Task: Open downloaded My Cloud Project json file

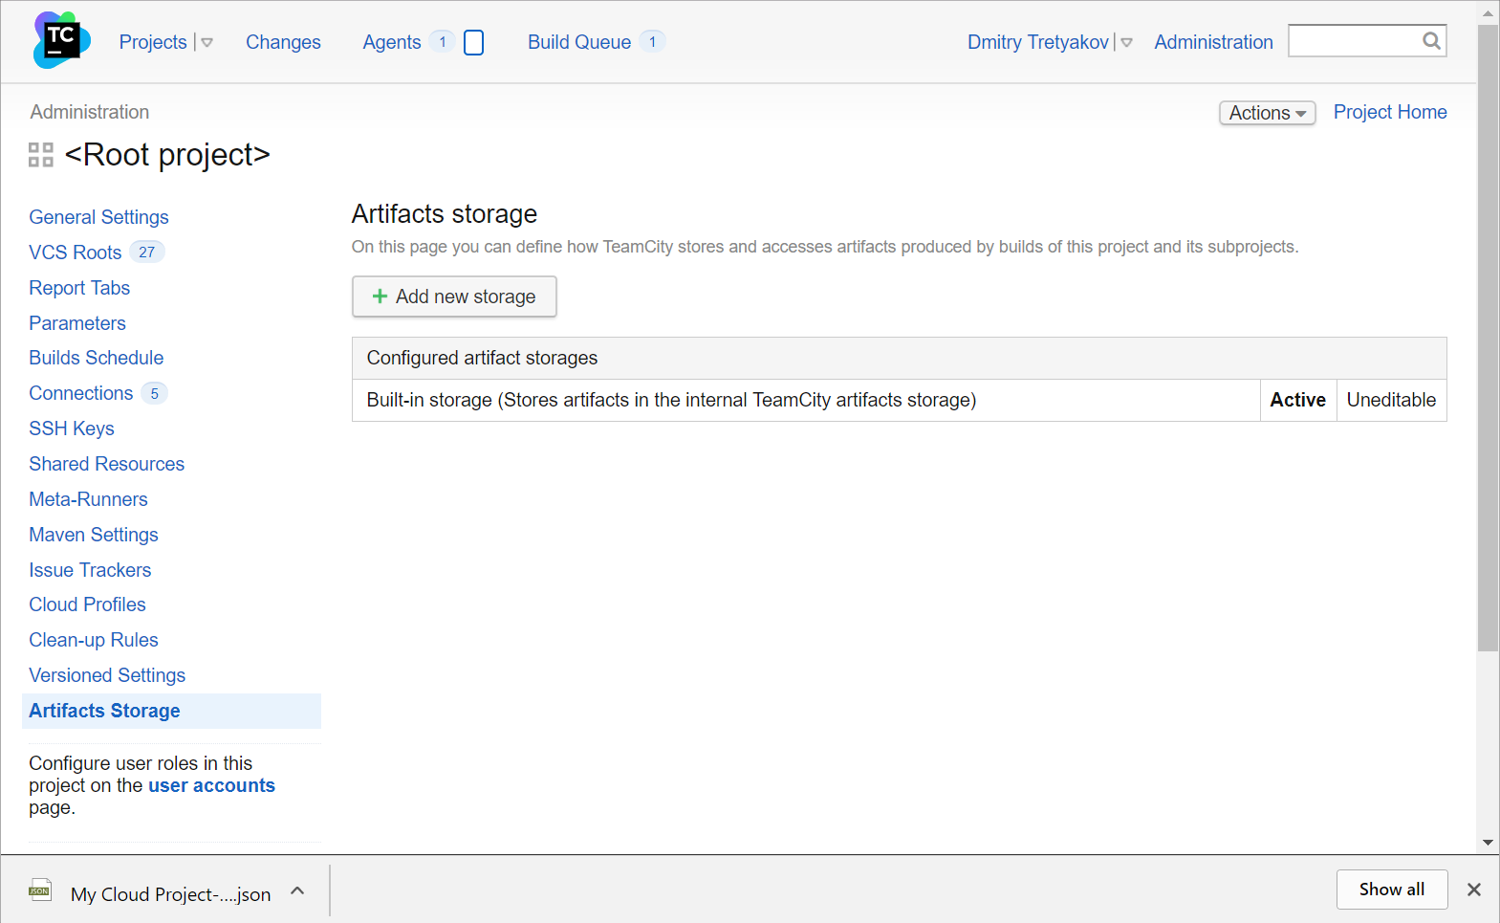Action: [170, 894]
